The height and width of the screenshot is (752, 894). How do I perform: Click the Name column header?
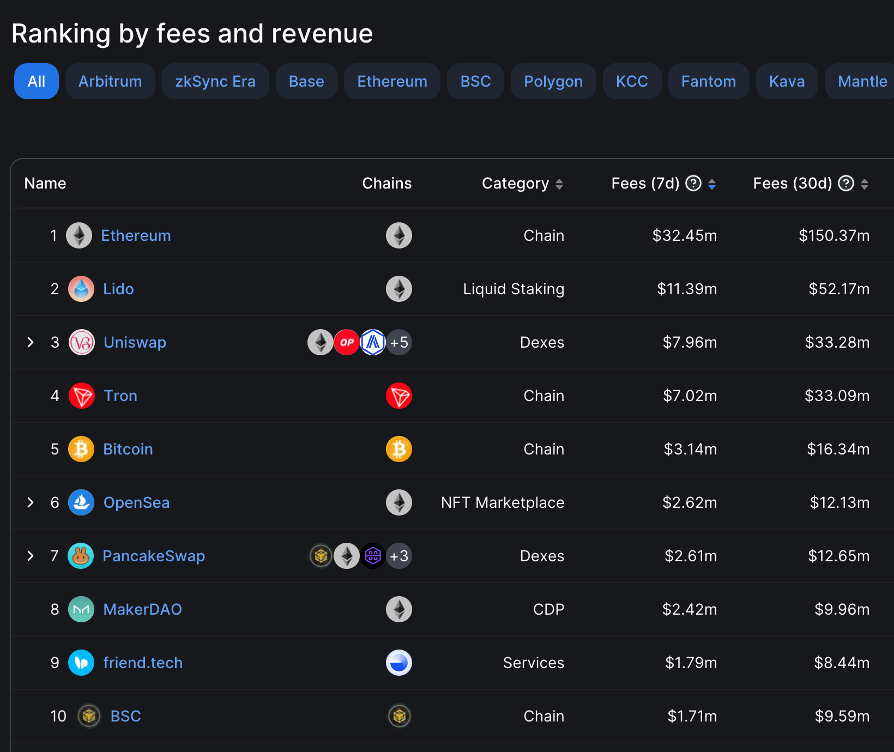pyautogui.click(x=45, y=184)
